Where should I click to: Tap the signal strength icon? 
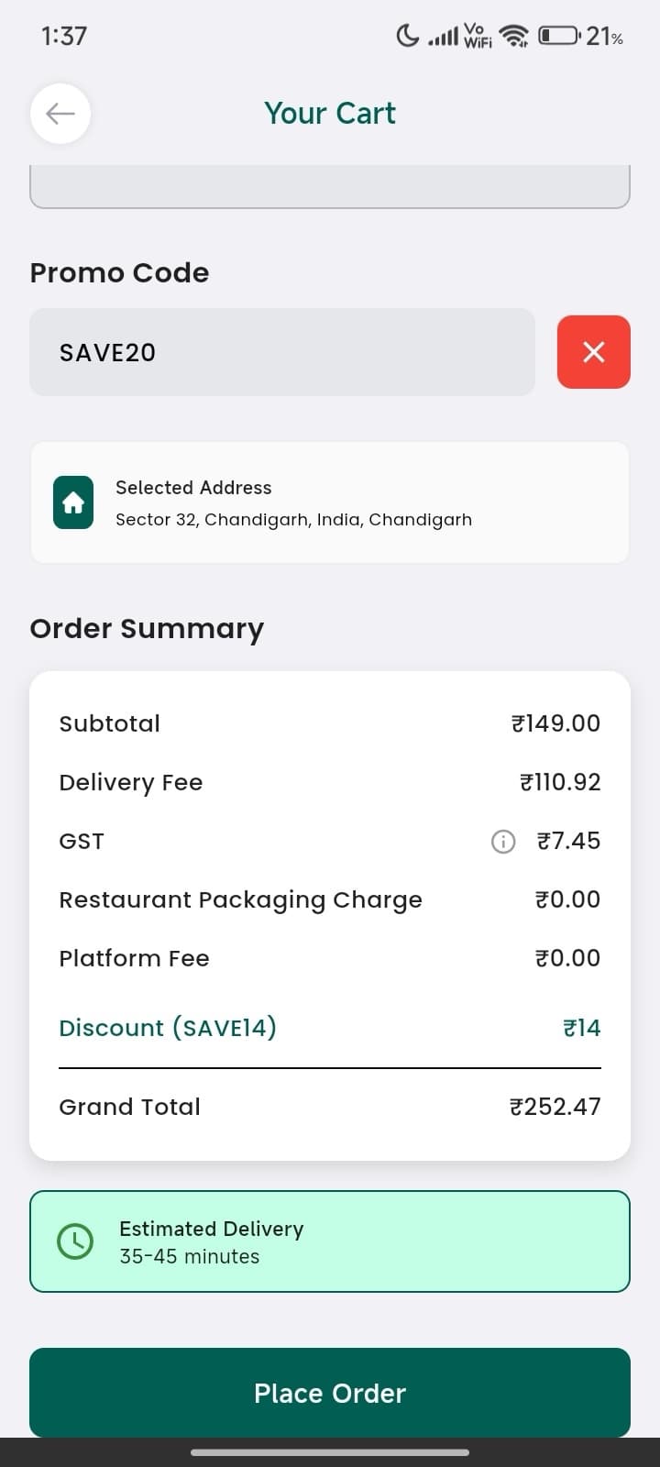click(444, 37)
